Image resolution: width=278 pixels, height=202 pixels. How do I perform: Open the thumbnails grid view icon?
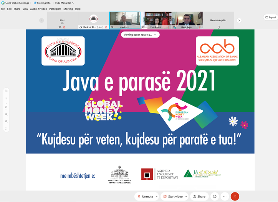6,91
